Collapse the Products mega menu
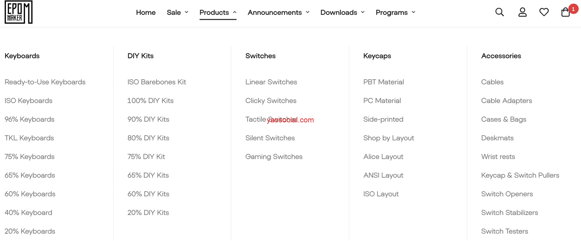Viewport: 581px width, 241px height. click(x=218, y=12)
